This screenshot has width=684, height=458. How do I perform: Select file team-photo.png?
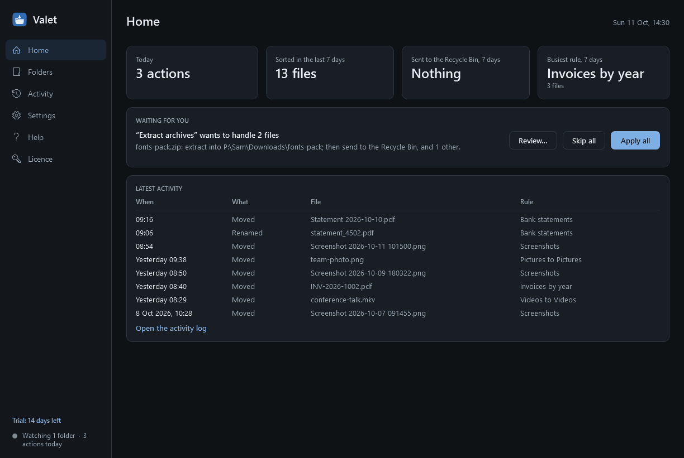coord(338,260)
